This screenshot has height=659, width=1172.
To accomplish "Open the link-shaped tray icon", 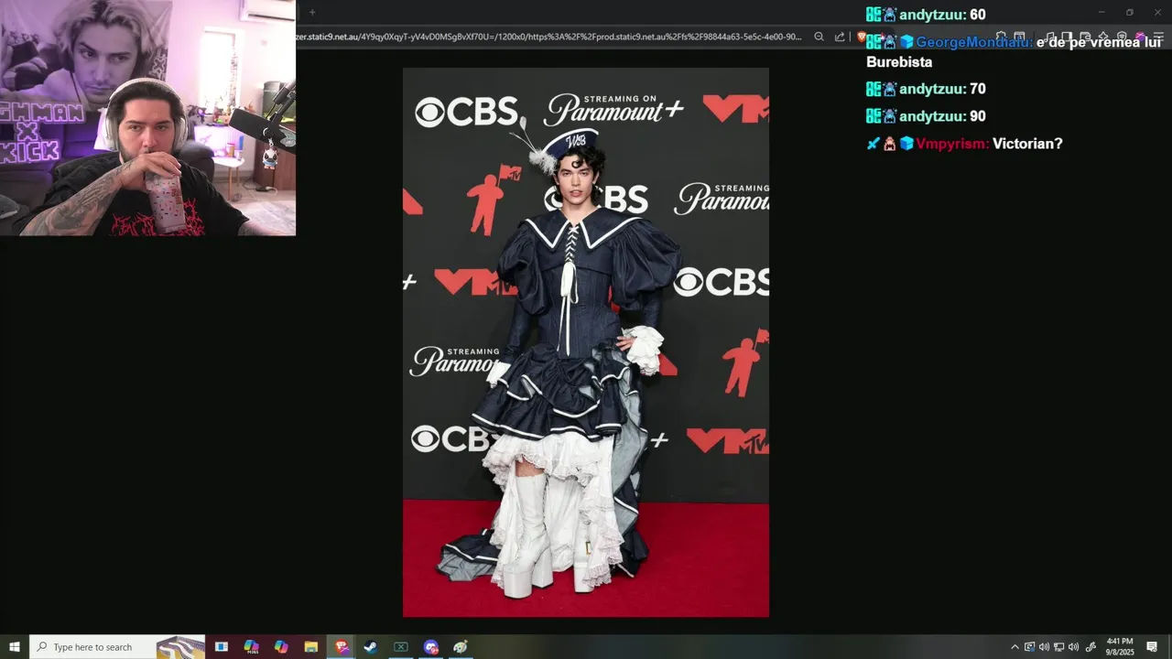I will point(1091,647).
